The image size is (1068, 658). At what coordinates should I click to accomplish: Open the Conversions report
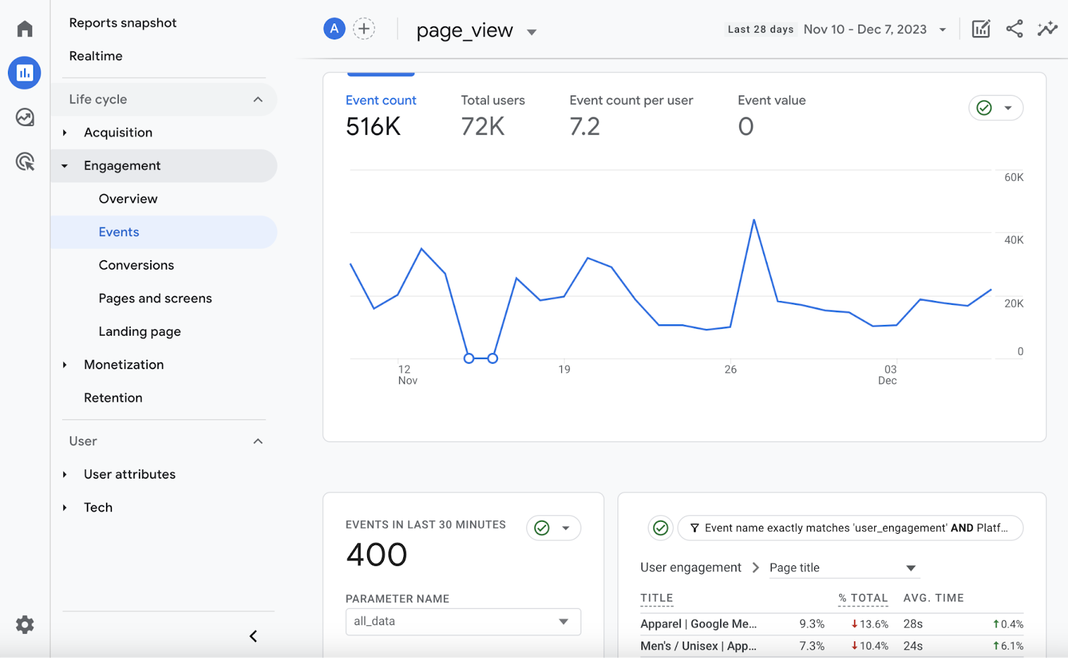[x=136, y=265]
